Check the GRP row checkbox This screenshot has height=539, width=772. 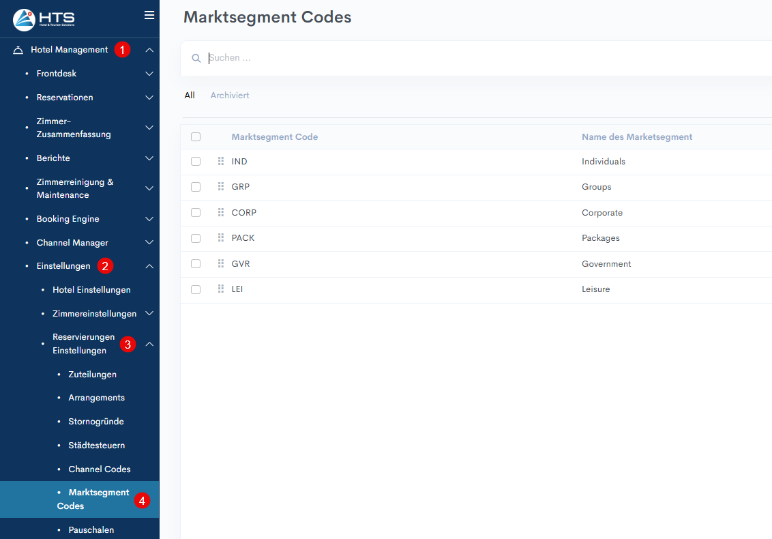pos(196,187)
